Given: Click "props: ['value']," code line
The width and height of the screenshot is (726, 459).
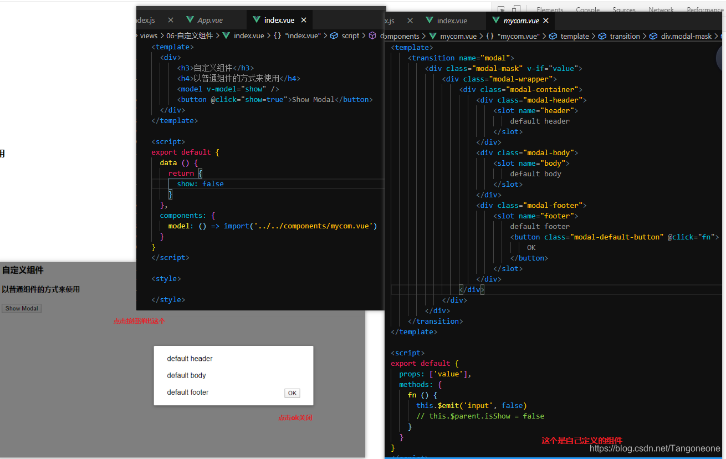Looking at the screenshot, I should [435, 374].
